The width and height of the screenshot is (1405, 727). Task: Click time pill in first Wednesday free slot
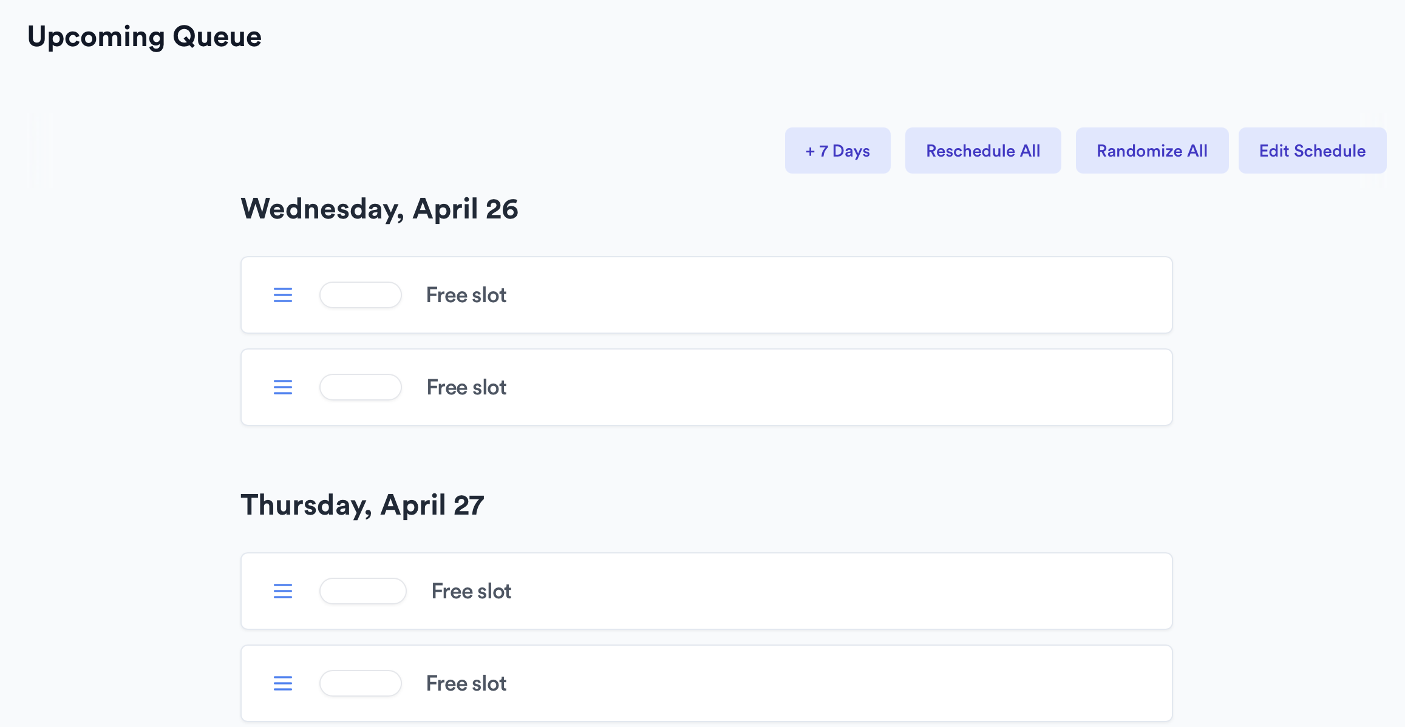tap(361, 295)
